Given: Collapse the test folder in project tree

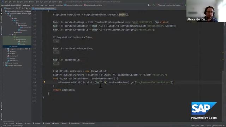Looking at the screenshot, I should (10, 35).
